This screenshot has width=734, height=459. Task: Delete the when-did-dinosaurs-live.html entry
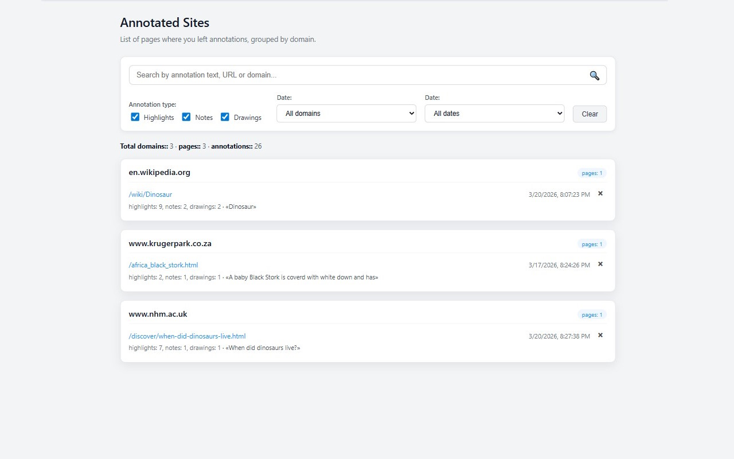coord(600,335)
